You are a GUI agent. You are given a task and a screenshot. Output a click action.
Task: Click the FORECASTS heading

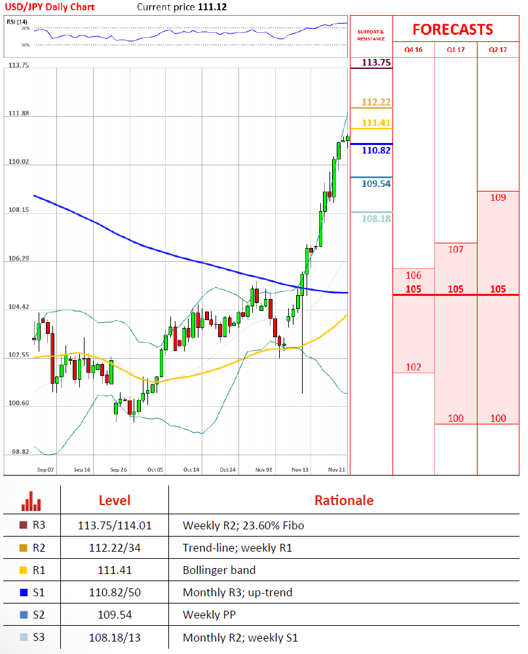pos(453,30)
